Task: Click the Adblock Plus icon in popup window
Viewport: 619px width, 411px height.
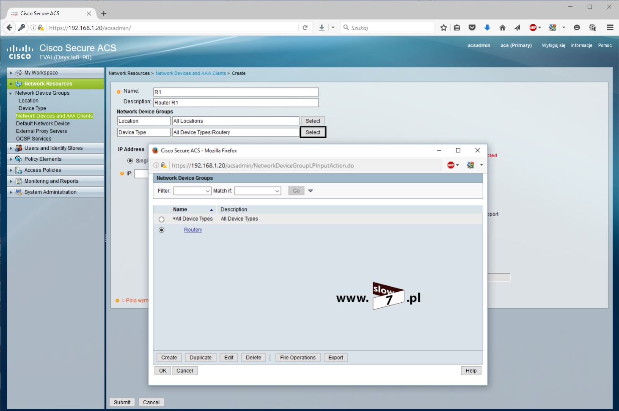Action: (x=451, y=165)
